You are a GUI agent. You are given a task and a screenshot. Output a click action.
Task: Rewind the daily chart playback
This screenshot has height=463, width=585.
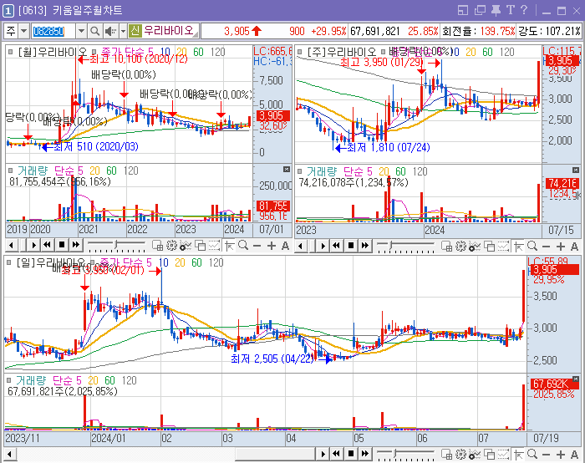click(x=337, y=454)
